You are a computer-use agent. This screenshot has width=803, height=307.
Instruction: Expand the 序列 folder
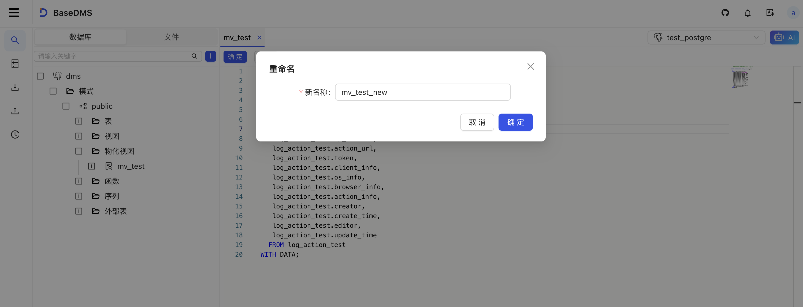click(x=79, y=196)
